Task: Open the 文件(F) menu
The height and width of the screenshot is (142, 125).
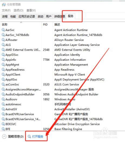Action: coord(6,10)
